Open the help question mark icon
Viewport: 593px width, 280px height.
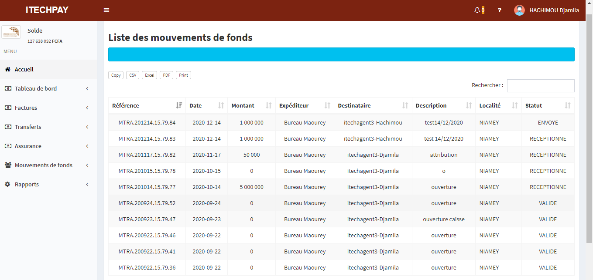(x=499, y=10)
